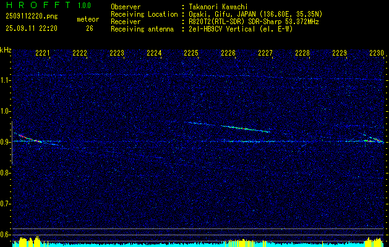Viewport: 389px width, 247px height.
Task: Click the meteor echo cluster near 2230
Action: [x=374, y=139]
